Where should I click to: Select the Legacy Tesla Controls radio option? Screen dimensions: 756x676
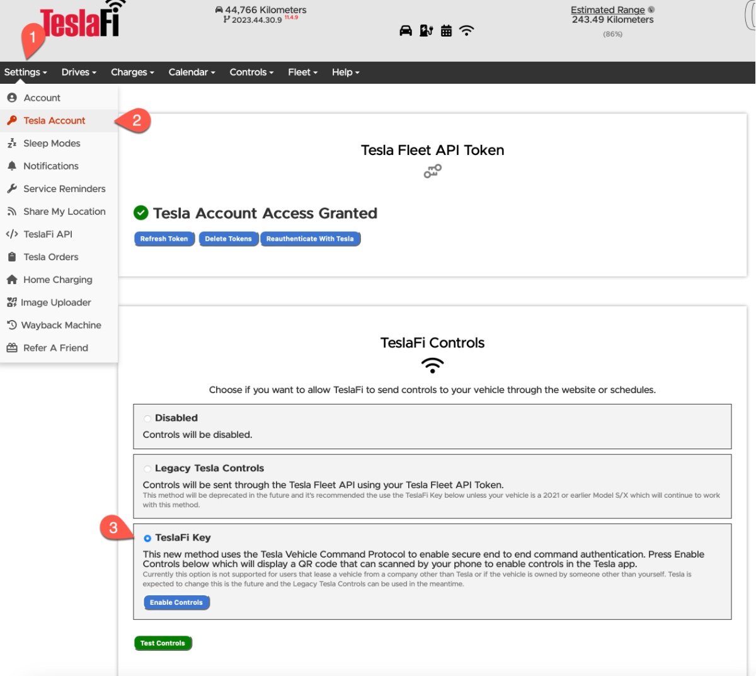point(147,469)
